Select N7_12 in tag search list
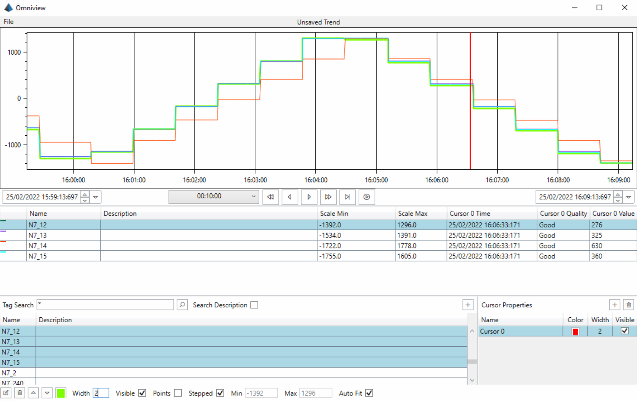The image size is (637, 401). tap(234, 331)
